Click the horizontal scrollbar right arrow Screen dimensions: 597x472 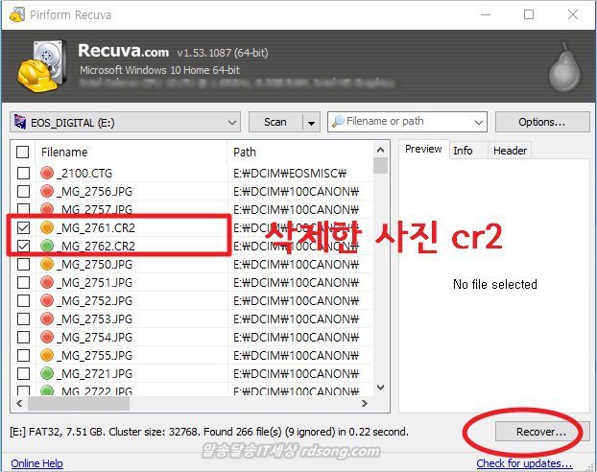tap(365, 404)
